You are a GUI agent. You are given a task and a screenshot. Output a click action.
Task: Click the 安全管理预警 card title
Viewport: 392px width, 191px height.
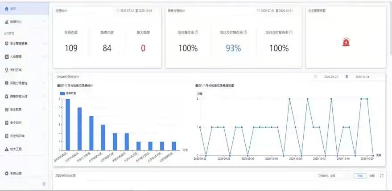(x=317, y=11)
